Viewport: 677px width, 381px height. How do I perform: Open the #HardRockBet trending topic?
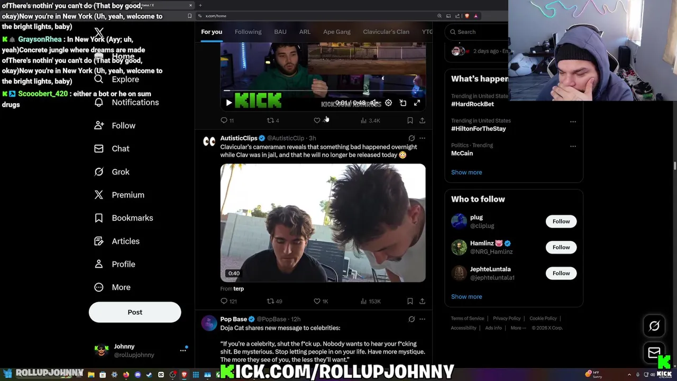pyautogui.click(x=472, y=104)
